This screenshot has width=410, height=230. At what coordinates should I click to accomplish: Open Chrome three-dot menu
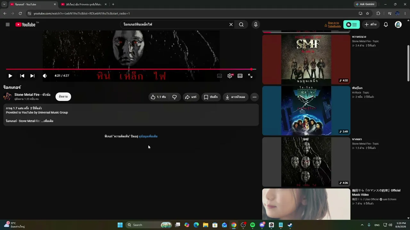[405, 13]
